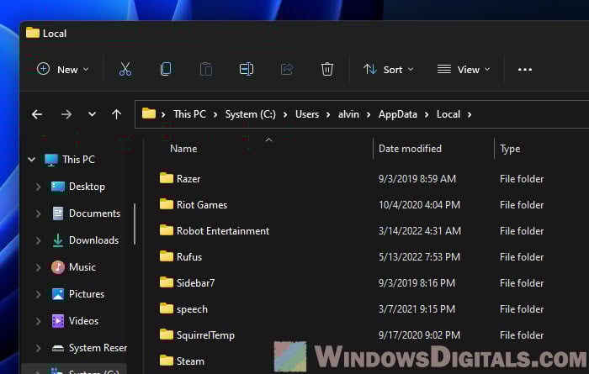Select the SquirrelTemp folder name
The width and height of the screenshot is (589, 374).
(x=205, y=335)
